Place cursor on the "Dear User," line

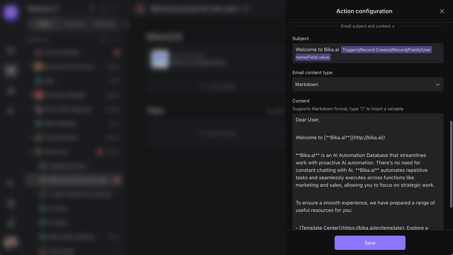tap(308, 120)
